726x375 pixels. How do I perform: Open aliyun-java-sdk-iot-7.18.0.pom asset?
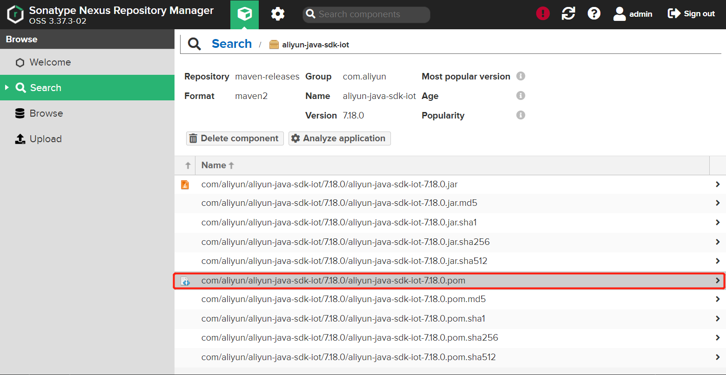click(450, 281)
